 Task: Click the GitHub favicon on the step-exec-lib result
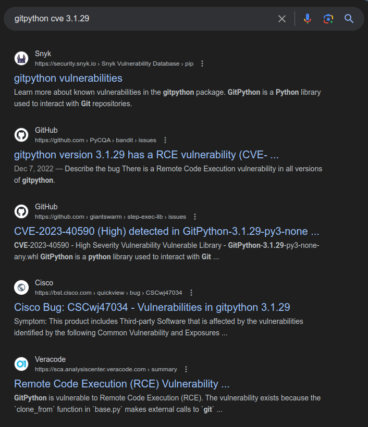coord(21,211)
